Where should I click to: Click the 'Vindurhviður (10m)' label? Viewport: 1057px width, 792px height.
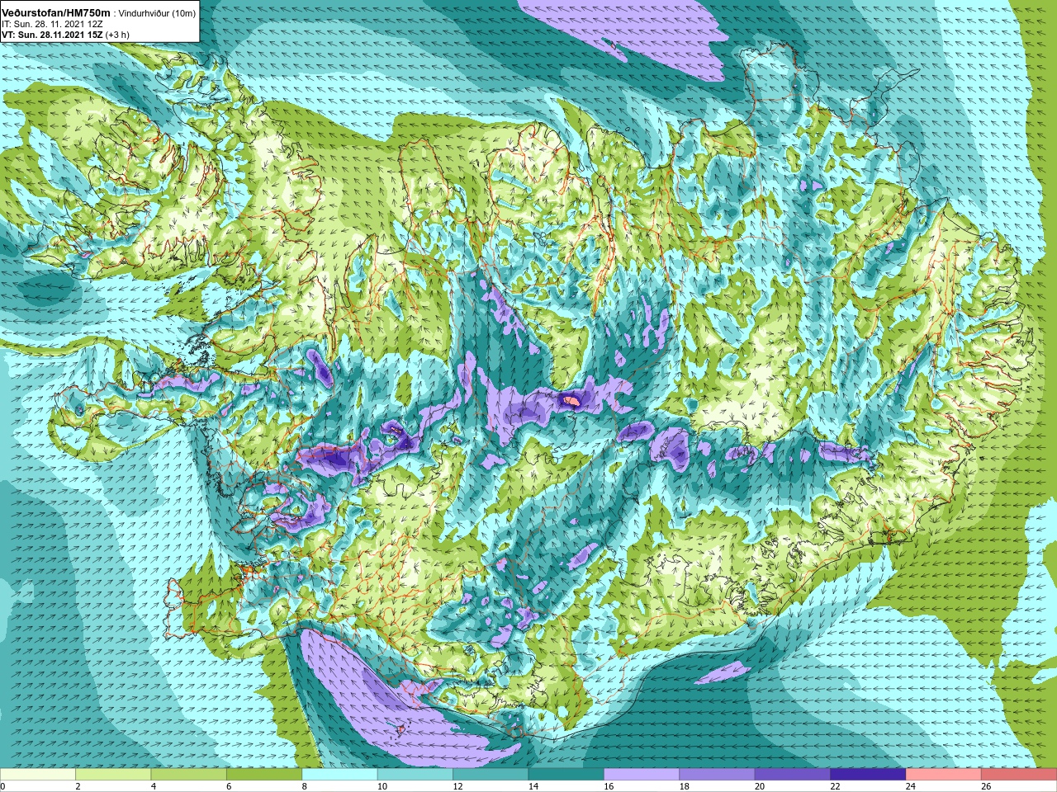coord(158,14)
